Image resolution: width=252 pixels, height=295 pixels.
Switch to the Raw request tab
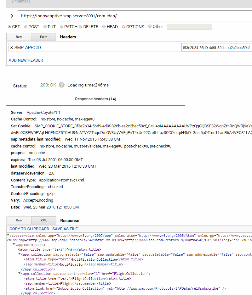point(19,37)
